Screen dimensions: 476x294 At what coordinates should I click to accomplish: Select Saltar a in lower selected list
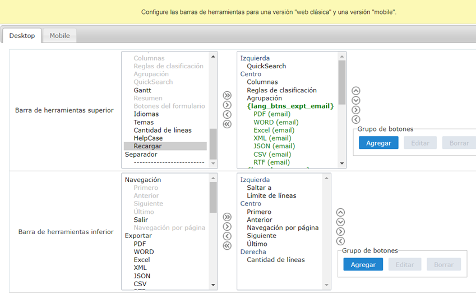258,188
